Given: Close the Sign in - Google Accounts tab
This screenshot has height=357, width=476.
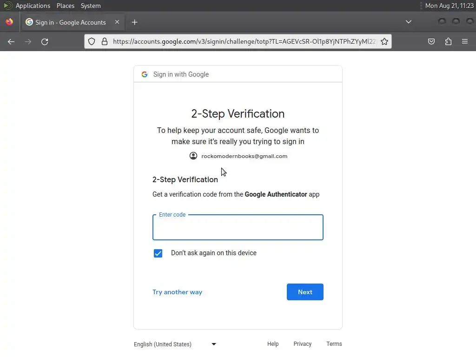Looking at the screenshot, I should coord(117,22).
